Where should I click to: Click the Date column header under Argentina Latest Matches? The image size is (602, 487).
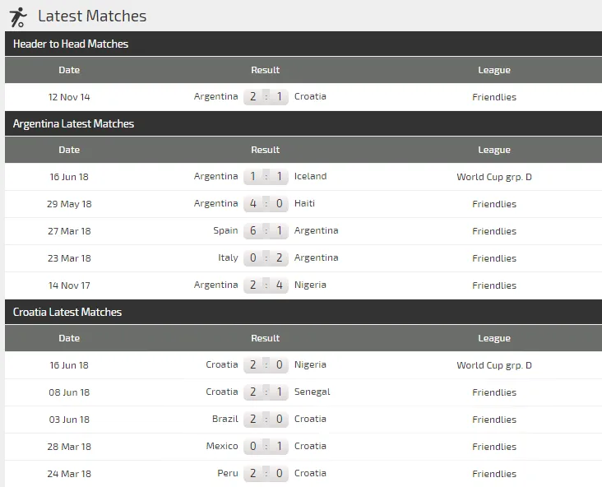(x=69, y=151)
